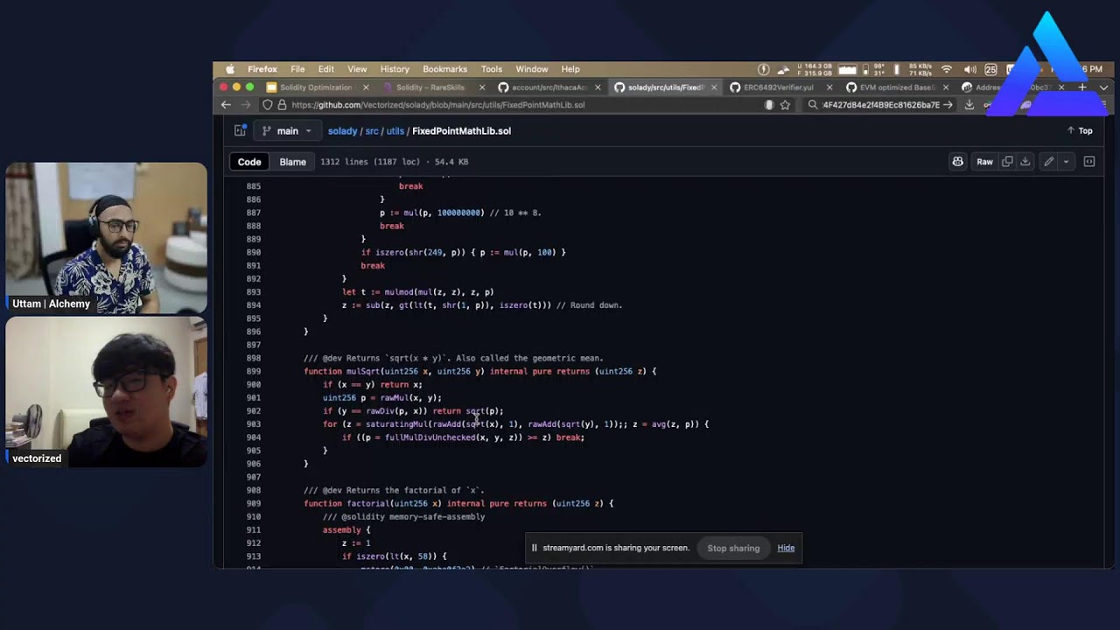The height and width of the screenshot is (630, 1120).
Task: Click the tracking protection shield icon
Action: pyautogui.click(x=267, y=105)
